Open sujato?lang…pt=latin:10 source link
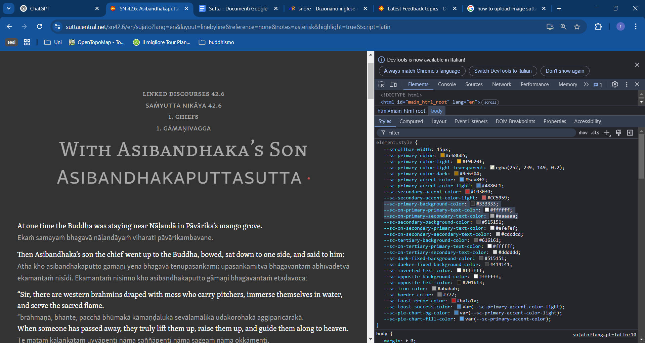This screenshot has height=343, width=645. coord(604,335)
